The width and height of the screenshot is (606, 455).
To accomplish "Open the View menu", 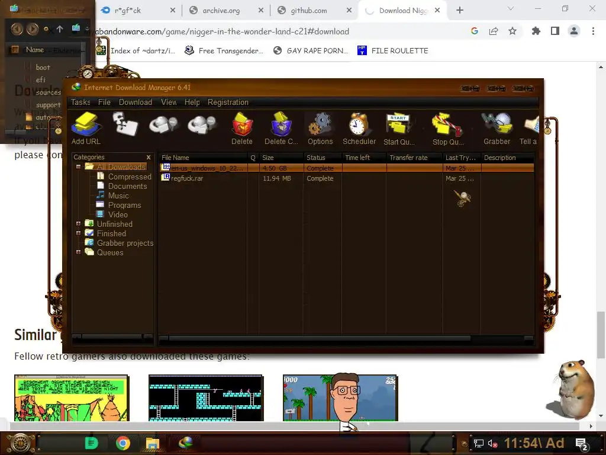I will [169, 102].
